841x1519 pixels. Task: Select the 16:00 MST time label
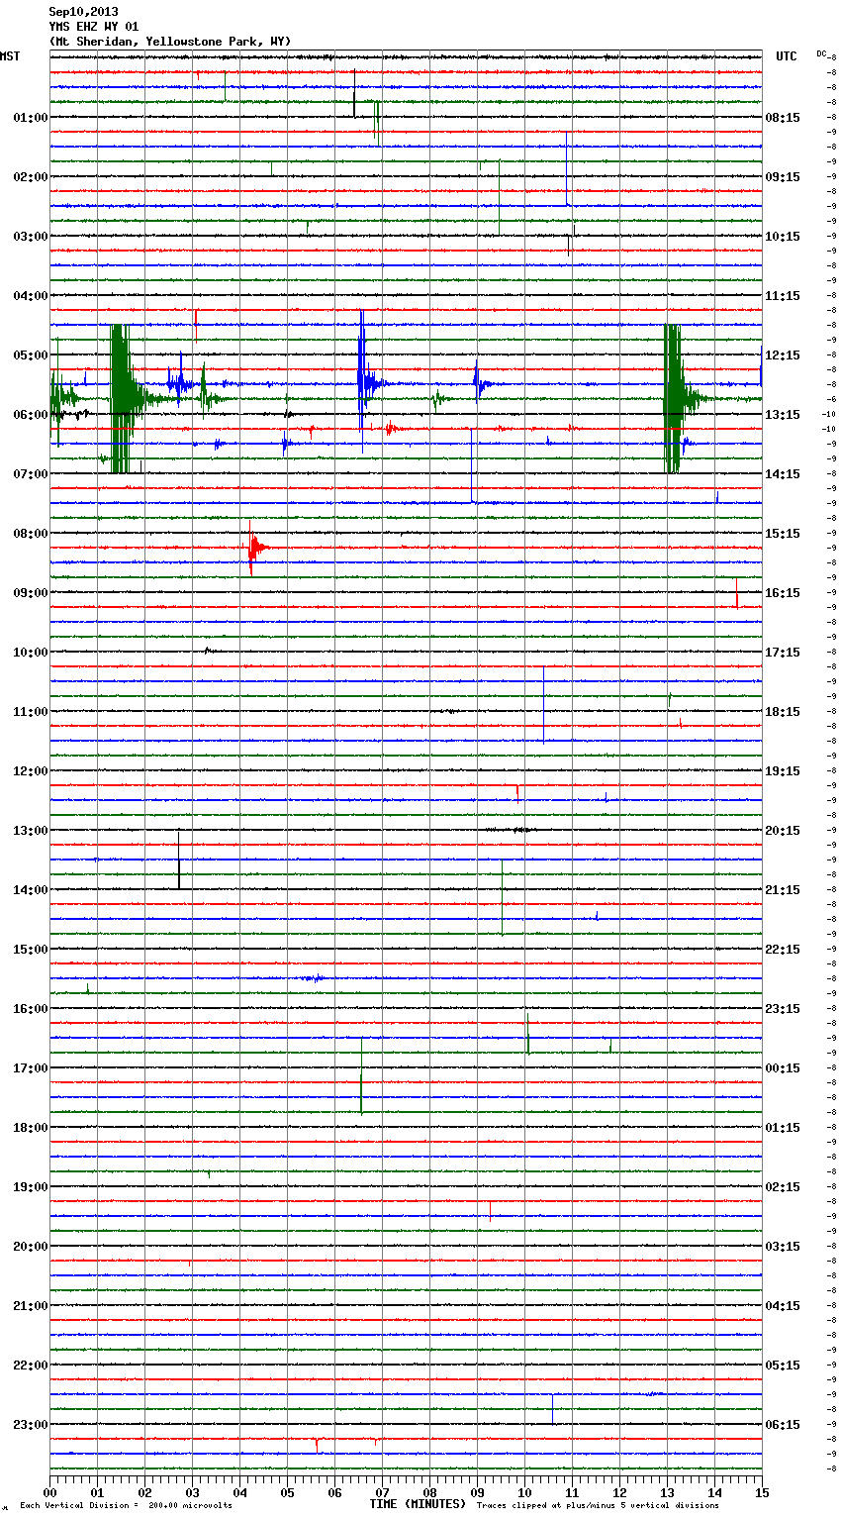click(x=31, y=1009)
